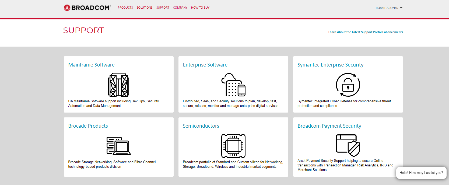Click the Symantec padlock security icon
Viewport: 449px width, 185px height.
pyautogui.click(x=348, y=85)
